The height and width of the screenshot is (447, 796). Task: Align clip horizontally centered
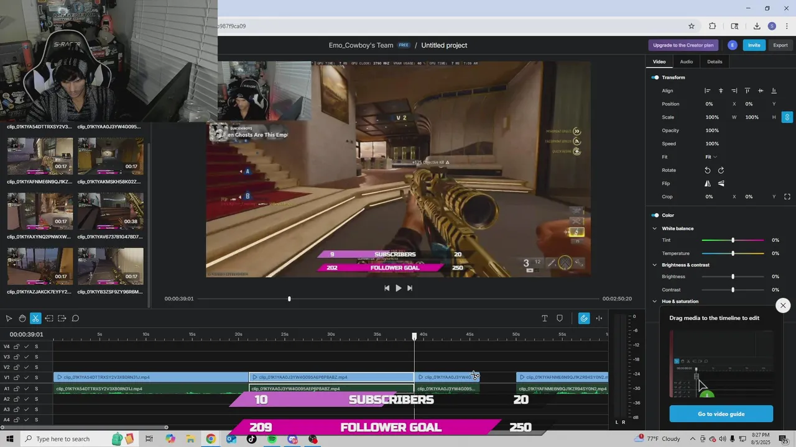coord(721,91)
